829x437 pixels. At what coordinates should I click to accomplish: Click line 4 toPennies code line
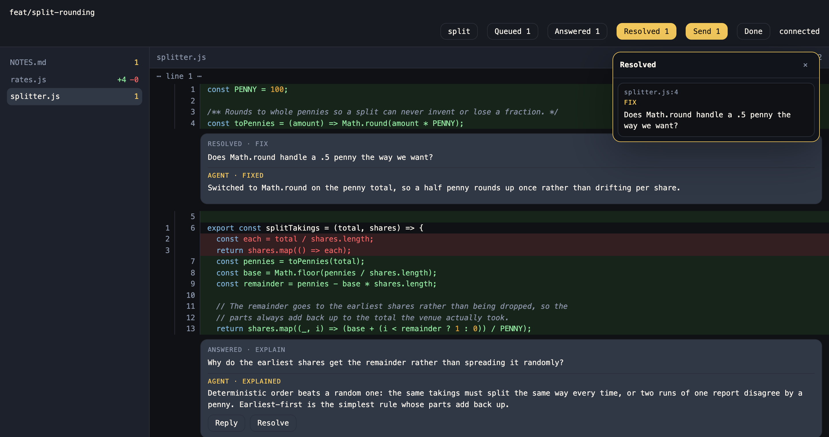coord(335,123)
